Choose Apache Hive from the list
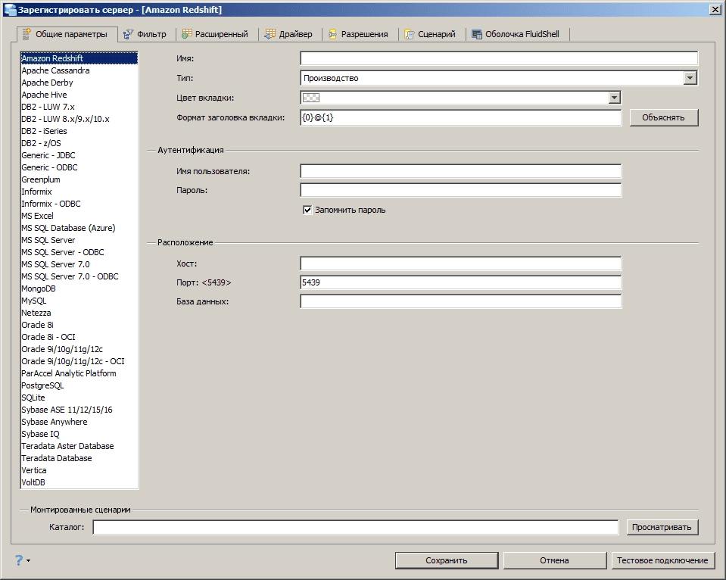Screen dimensions: 726x580 tap(79, 95)
